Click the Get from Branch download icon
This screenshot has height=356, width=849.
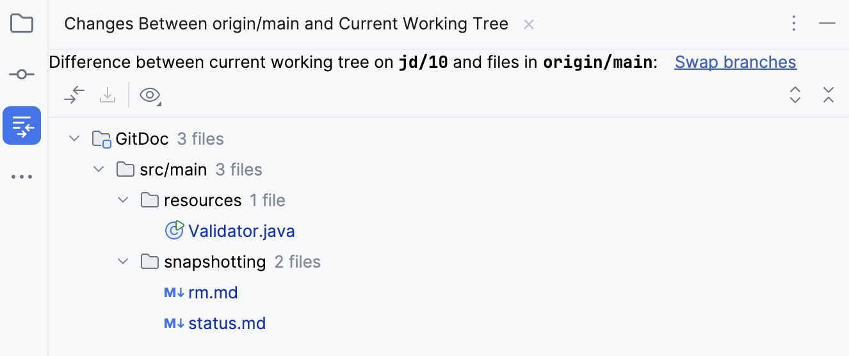click(108, 95)
